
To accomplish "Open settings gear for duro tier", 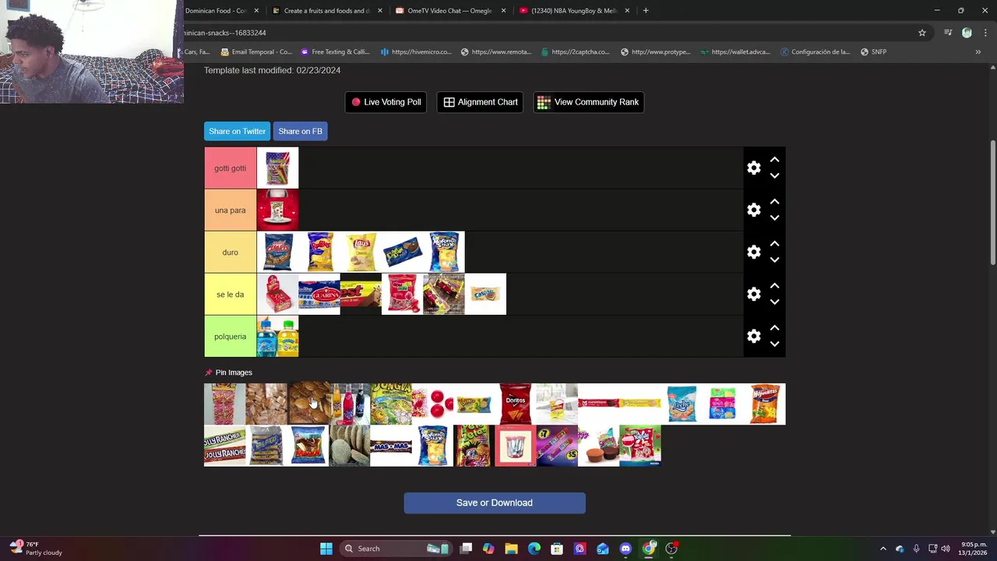I will point(753,252).
